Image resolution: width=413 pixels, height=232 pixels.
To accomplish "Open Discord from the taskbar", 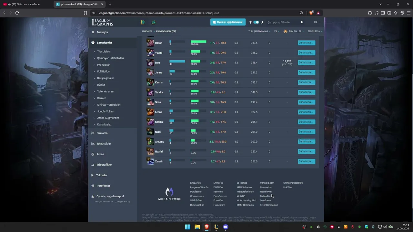I will click(x=226, y=227).
